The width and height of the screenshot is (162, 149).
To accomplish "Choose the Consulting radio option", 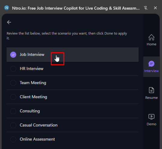I will pos(13,111).
